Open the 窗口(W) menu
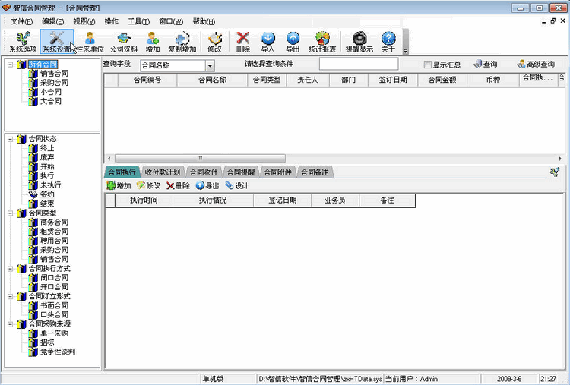Image resolution: width=570 pixels, height=385 pixels. click(171, 21)
